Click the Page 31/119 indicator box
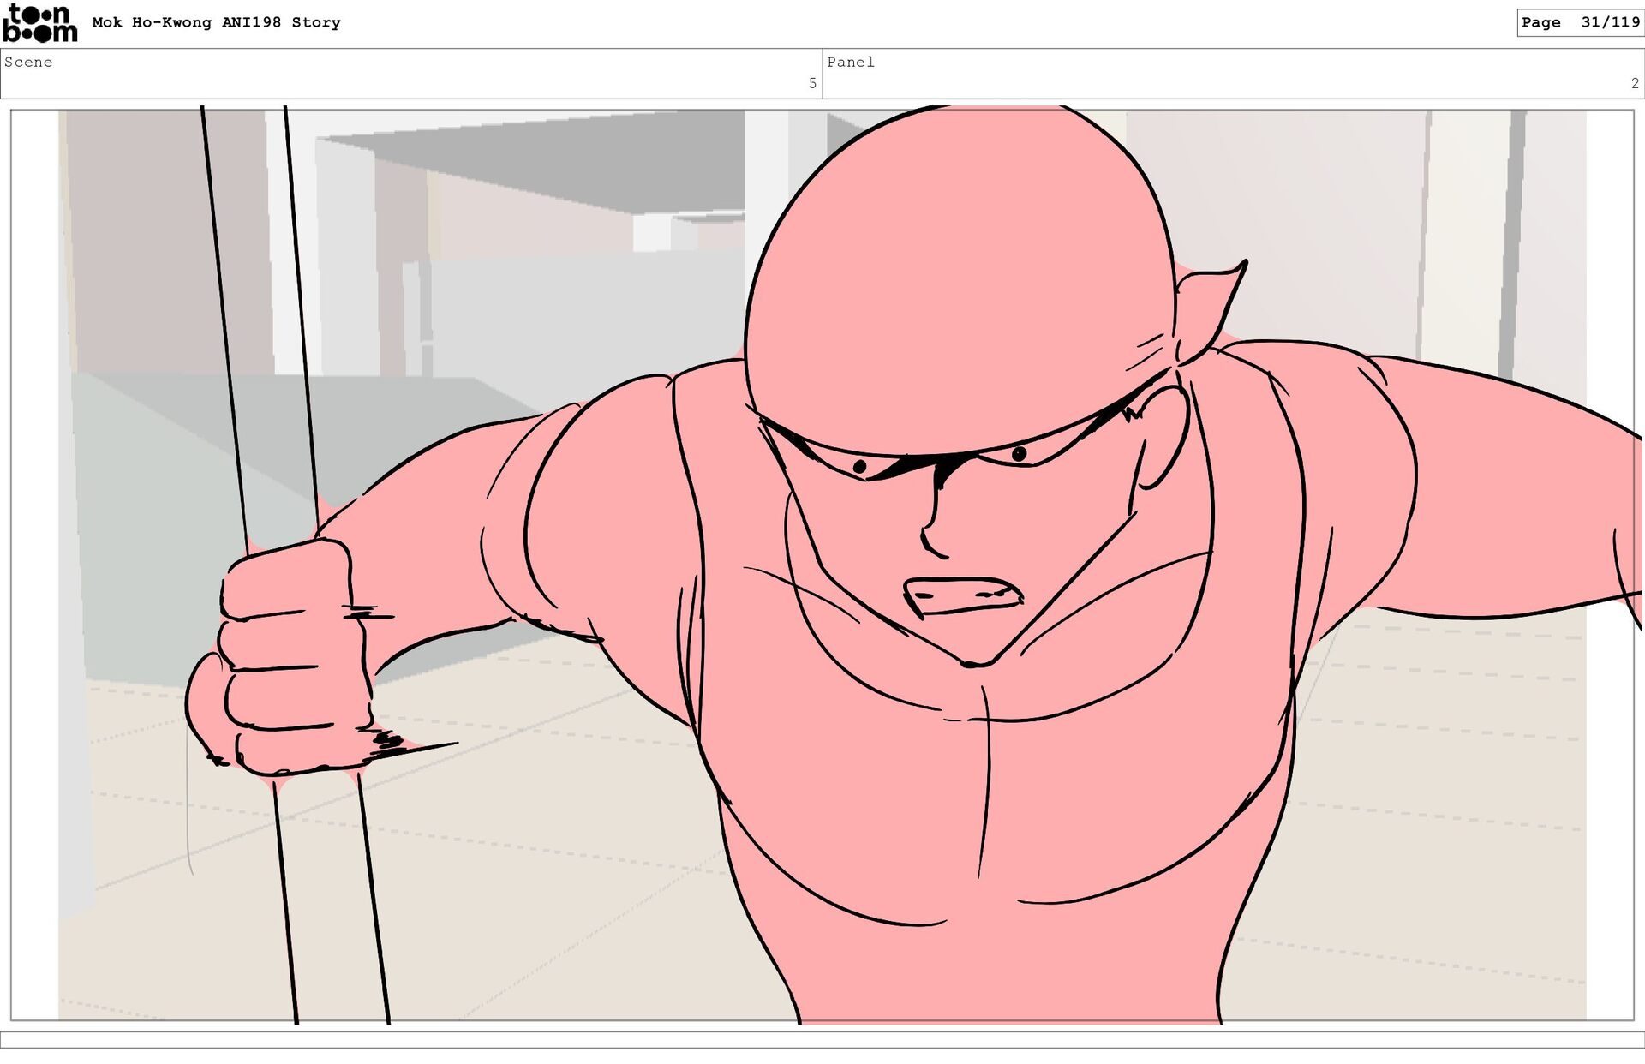The image size is (1645, 1064). (x=1579, y=23)
